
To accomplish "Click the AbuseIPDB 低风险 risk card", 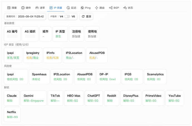I will (85, 77).
